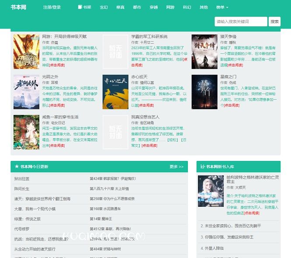Screen dimensions: 291x258
Task: Select the 修真 category
Action: point(120,7)
